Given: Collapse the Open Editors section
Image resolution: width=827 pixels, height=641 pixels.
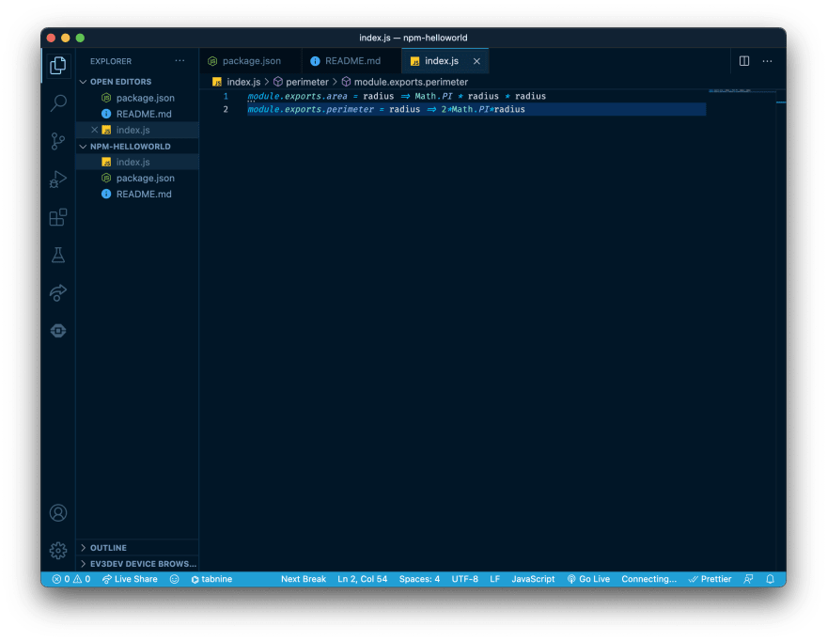Looking at the screenshot, I should click(x=137, y=82).
